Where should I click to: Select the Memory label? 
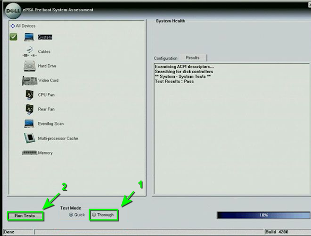46,153
